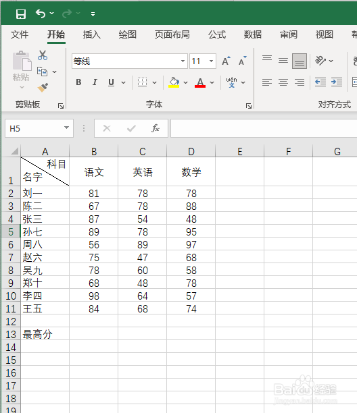Open the 视图 ribbon tab
The width and height of the screenshot is (357, 413).
pyautogui.click(x=325, y=34)
